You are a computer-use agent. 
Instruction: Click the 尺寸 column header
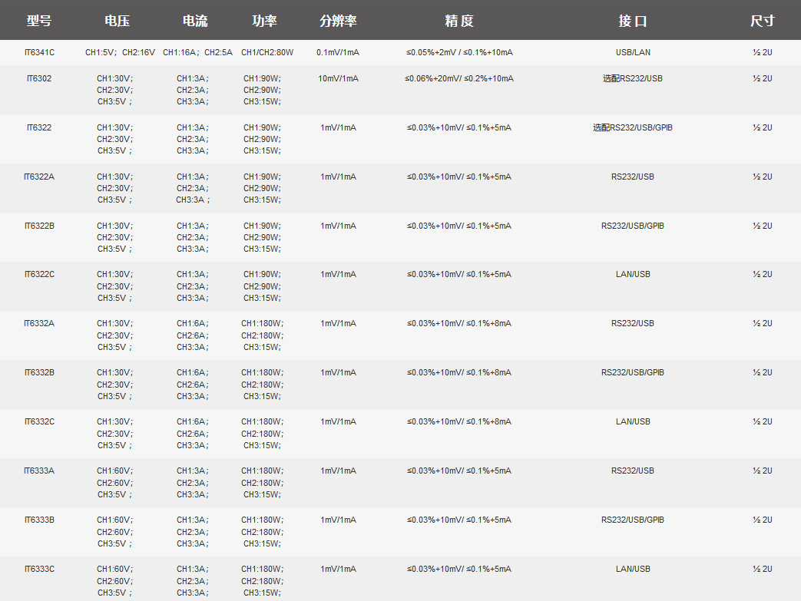[x=762, y=21]
